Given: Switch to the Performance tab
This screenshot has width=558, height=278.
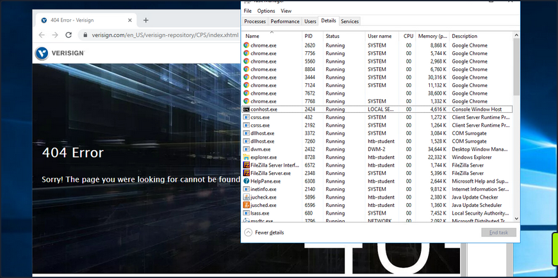Looking at the screenshot, I should point(285,21).
